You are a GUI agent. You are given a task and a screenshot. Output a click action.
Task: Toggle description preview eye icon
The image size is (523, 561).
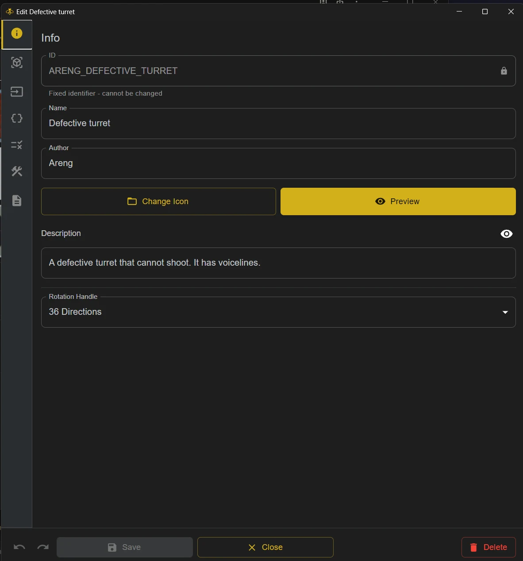[506, 234]
